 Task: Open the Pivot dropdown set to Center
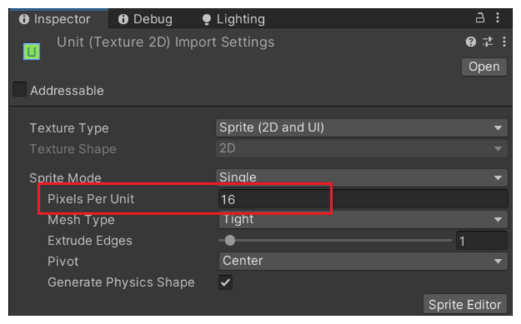(363, 261)
